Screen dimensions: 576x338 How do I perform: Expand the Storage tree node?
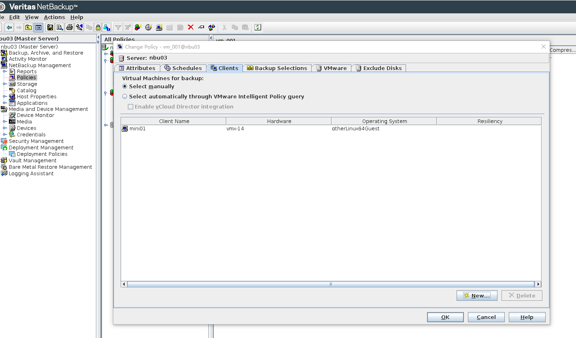[5, 84]
